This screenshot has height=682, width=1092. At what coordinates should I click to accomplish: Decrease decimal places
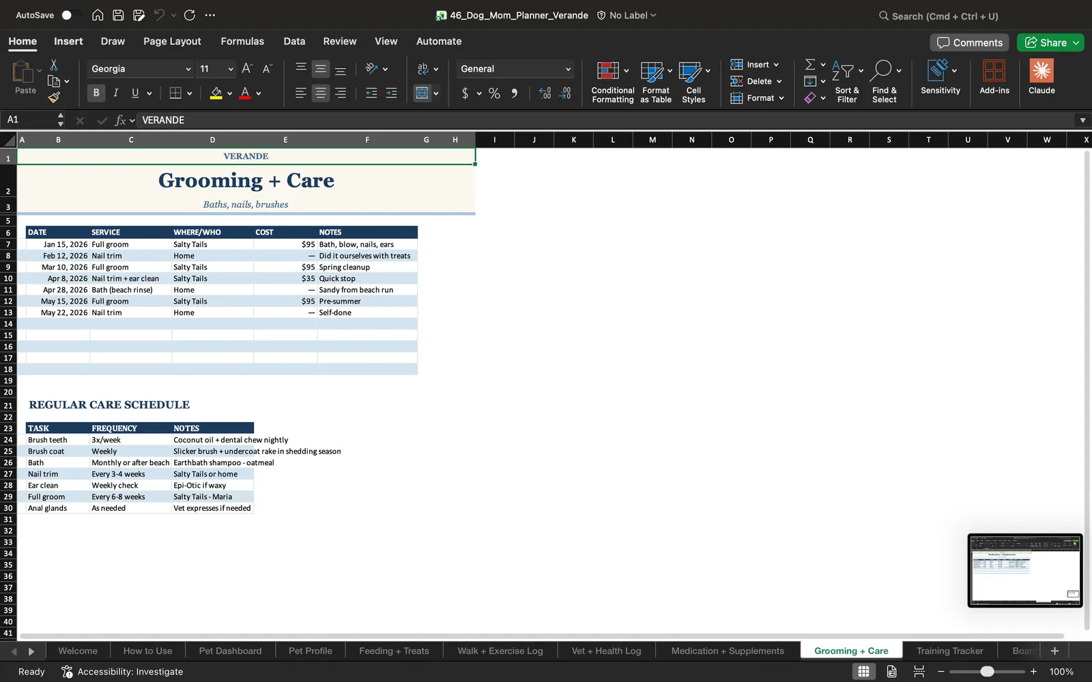coord(565,93)
